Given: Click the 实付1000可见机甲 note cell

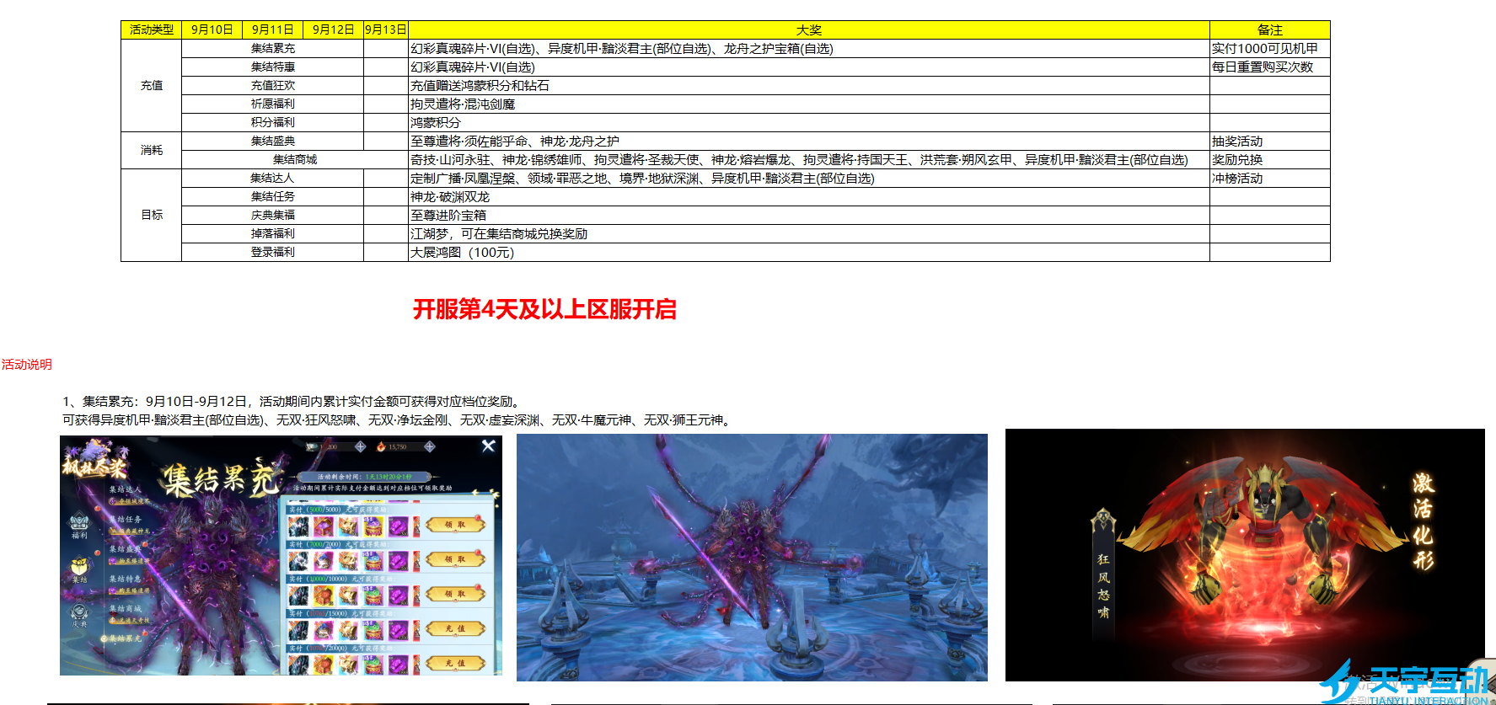Looking at the screenshot, I should coord(1270,48).
